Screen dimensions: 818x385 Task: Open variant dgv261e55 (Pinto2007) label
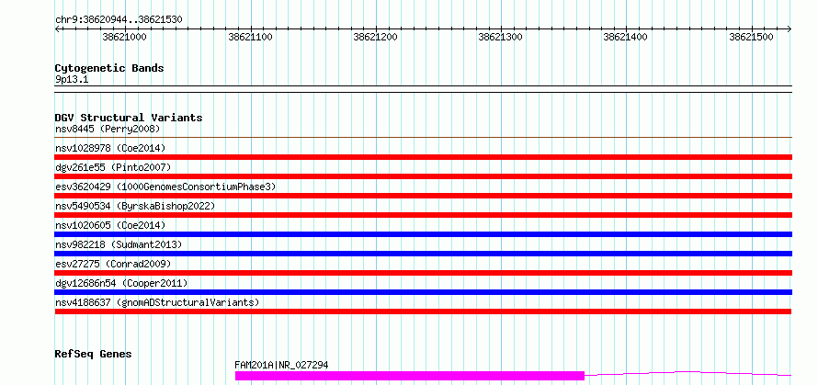point(113,167)
